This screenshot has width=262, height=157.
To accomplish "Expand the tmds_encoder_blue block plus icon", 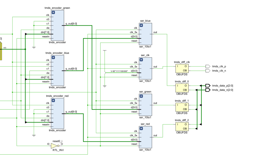I will tap(53, 58).
